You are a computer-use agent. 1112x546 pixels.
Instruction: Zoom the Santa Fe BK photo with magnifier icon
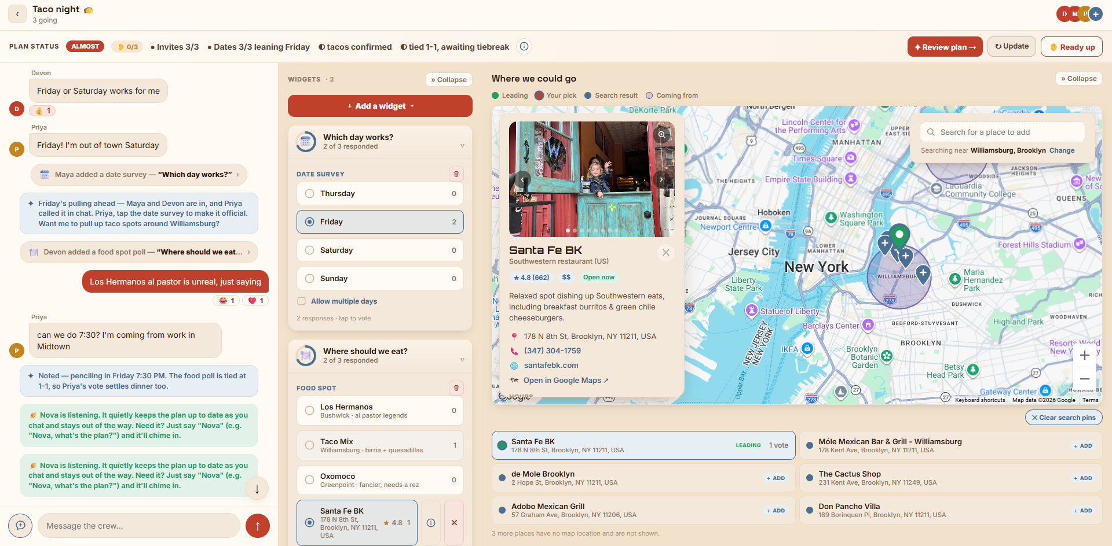(x=661, y=135)
